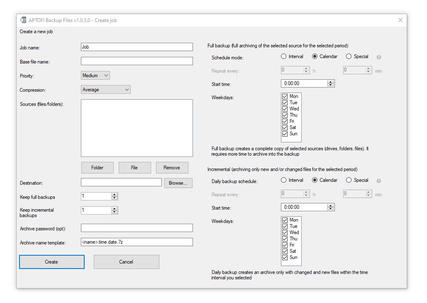Close the Create job window

(400, 20)
